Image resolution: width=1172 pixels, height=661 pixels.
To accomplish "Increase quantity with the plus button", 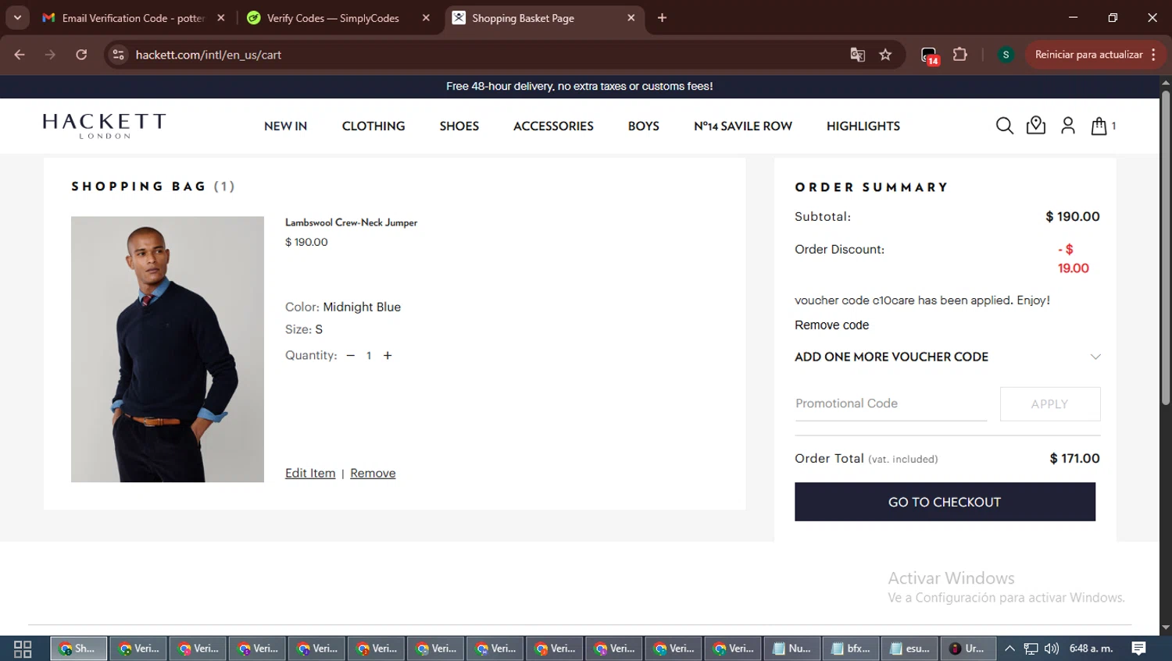I will click(388, 355).
